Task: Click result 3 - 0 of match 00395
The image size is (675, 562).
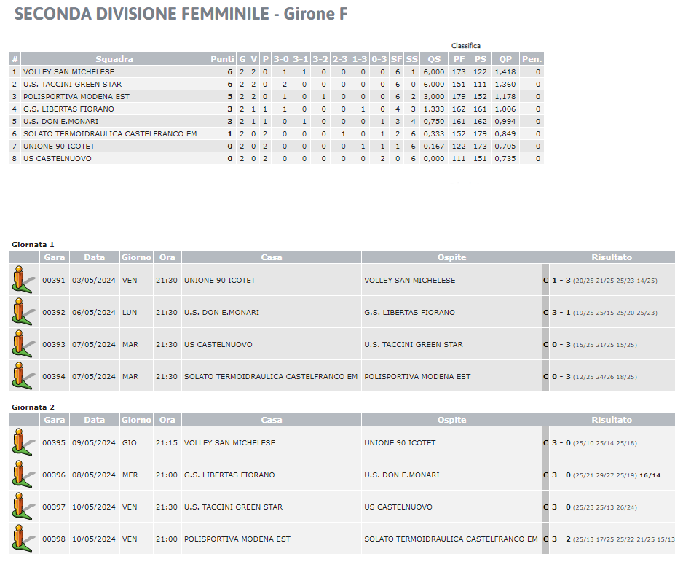Action: coord(561,442)
